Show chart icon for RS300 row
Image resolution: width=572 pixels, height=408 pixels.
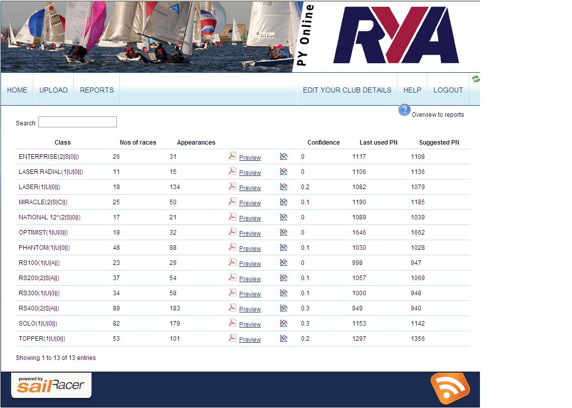coord(283,293)
